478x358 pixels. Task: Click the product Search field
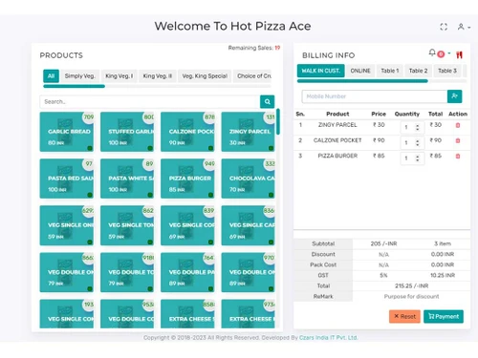(150, 101)
